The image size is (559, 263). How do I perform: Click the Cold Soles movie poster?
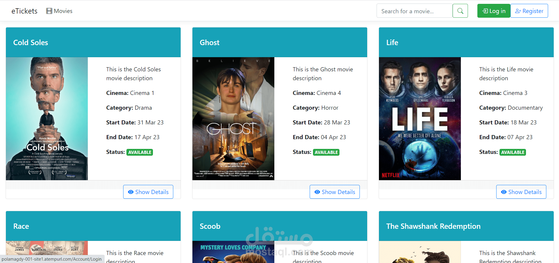coord(47,119)
